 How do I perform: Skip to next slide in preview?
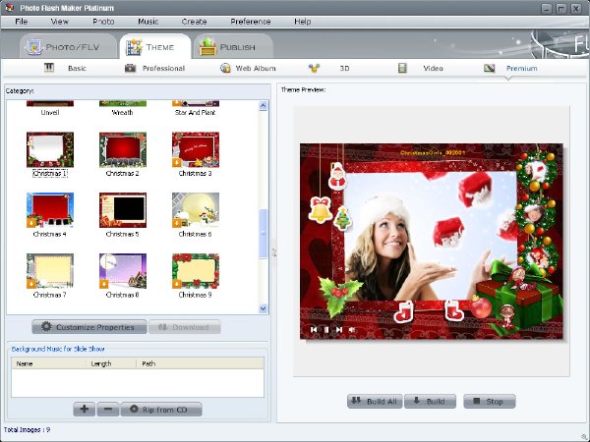tap(339, 330)
